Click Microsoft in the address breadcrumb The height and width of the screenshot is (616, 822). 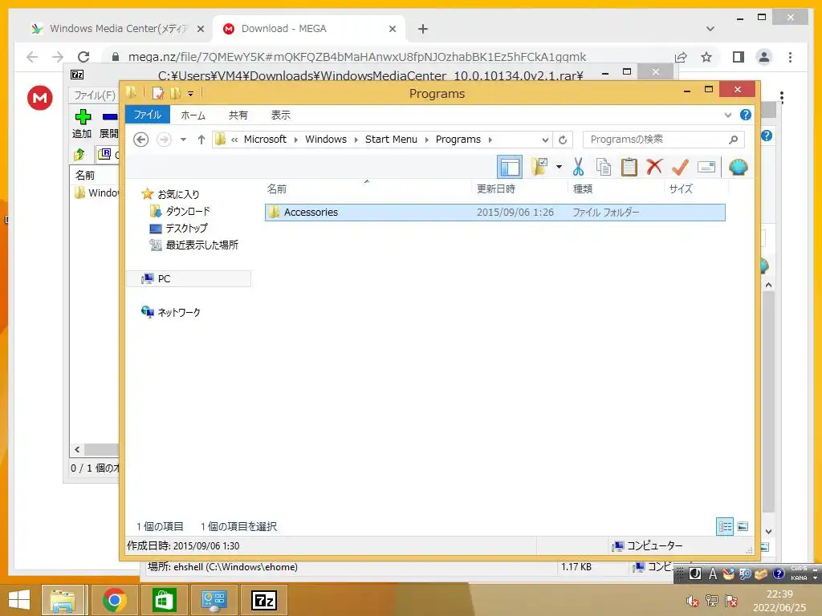click(x=265, y=140)
